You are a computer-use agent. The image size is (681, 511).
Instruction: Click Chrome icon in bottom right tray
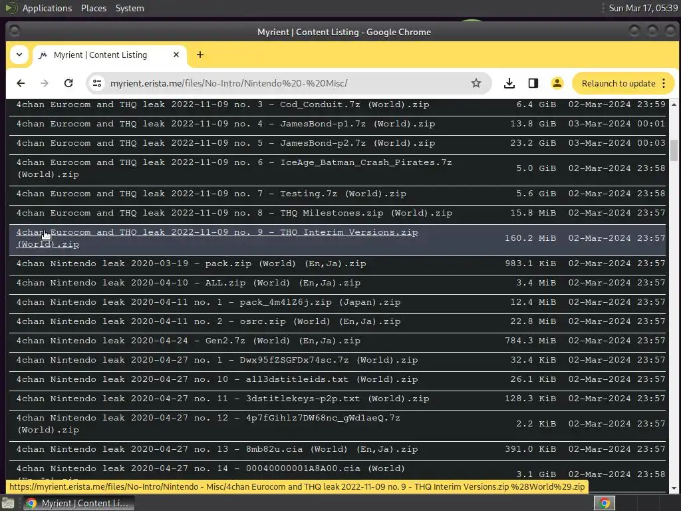coord(604,503)
